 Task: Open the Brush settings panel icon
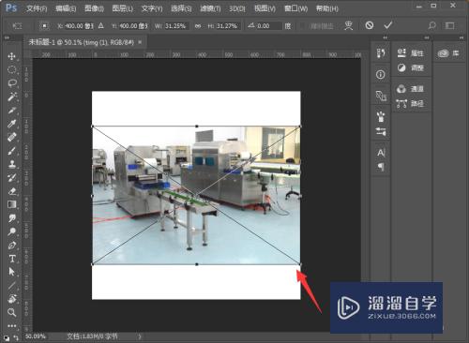click(381, 131)
